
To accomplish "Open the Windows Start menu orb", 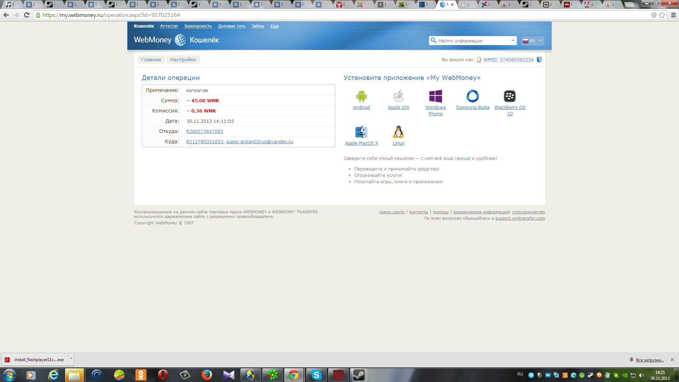I will click(9, 375).
